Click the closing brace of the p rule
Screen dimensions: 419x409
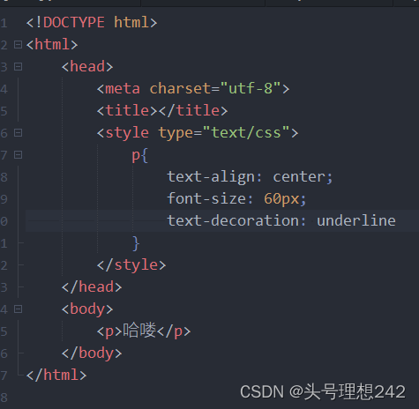point(136,243)
